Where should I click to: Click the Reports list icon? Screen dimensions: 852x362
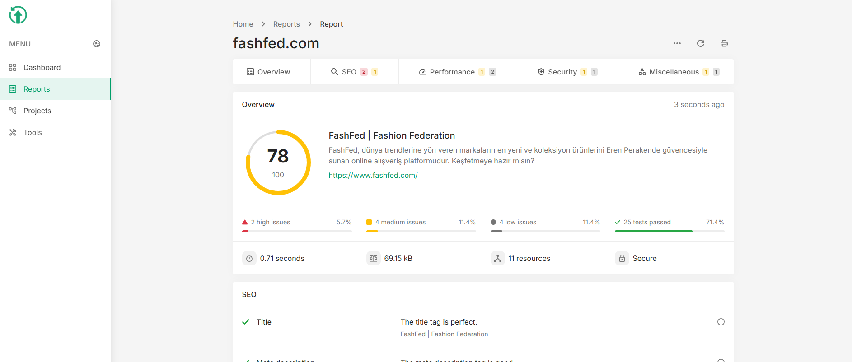(13, 89)
